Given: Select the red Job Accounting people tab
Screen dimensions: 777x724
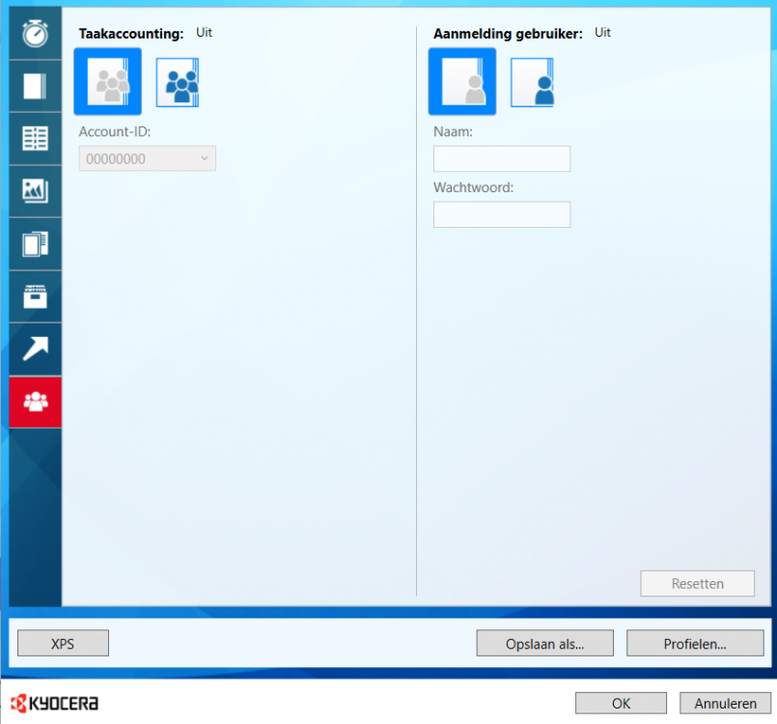Looking at the screenshot, I should 35,402.
